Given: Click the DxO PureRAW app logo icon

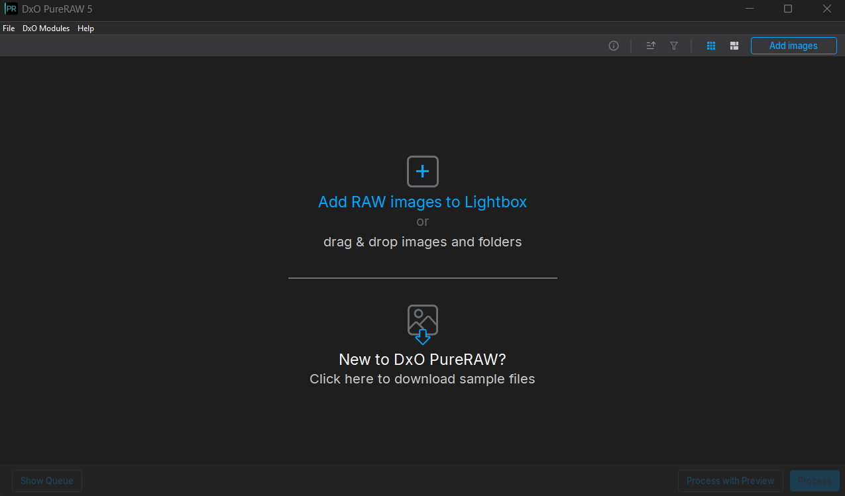Looking at the screenshot, I should [x=11, y=9].
